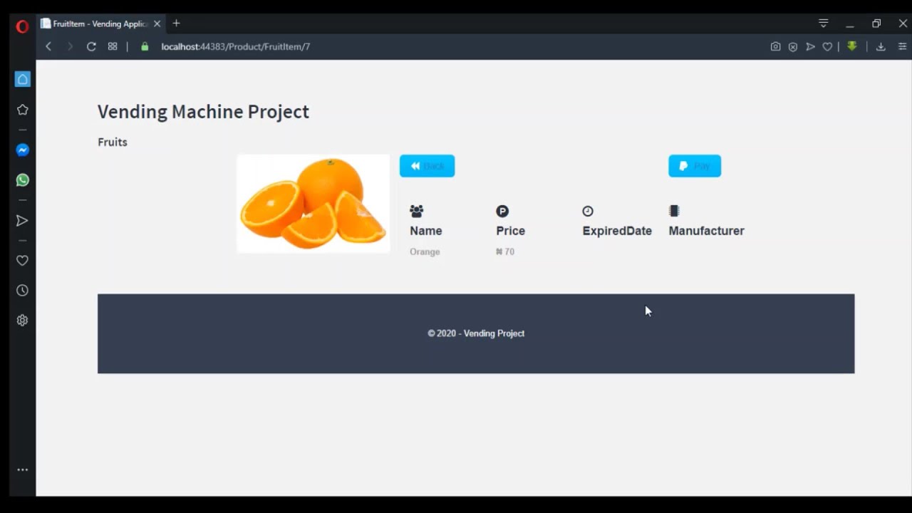Viewport: 912px width, 513px height.
Task: Open the sidebar send-arrow (flow) icon
Action: [x=23, y=221]
